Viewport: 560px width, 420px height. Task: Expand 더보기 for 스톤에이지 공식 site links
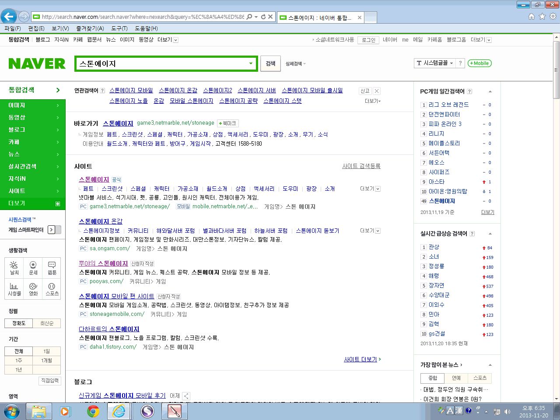370,189
